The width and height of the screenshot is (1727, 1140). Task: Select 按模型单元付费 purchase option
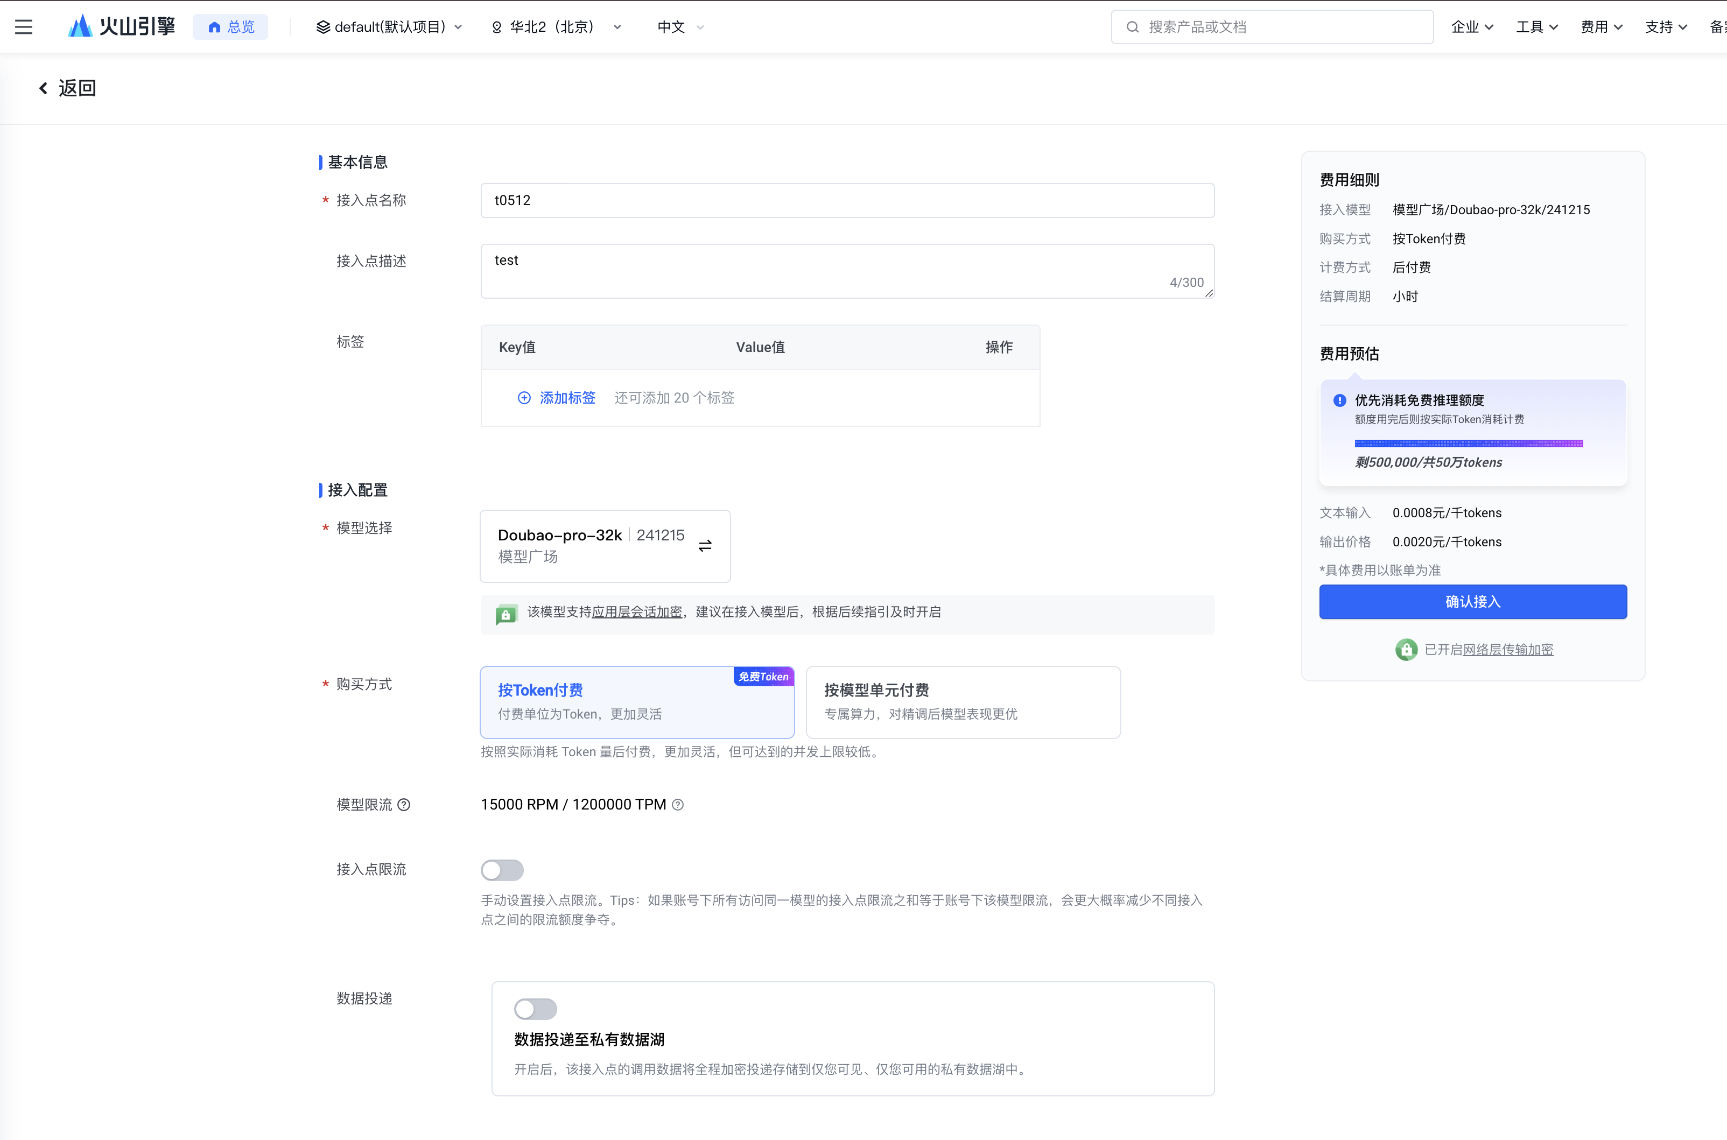point(963,701)
